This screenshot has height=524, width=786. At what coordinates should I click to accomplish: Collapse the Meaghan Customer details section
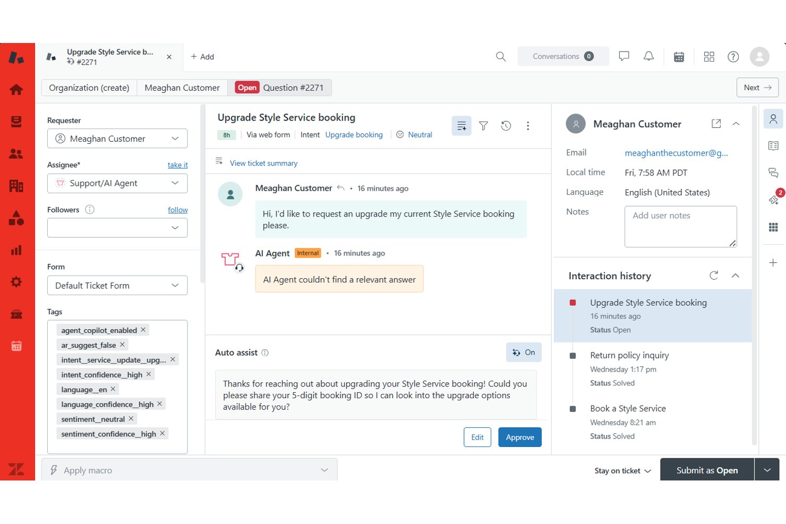point(736,124)
